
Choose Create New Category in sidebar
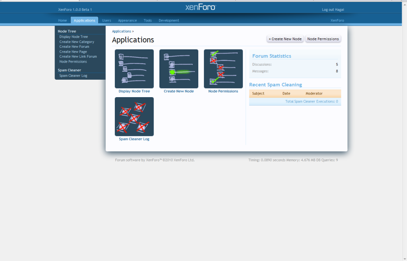[x=77, y=41]
